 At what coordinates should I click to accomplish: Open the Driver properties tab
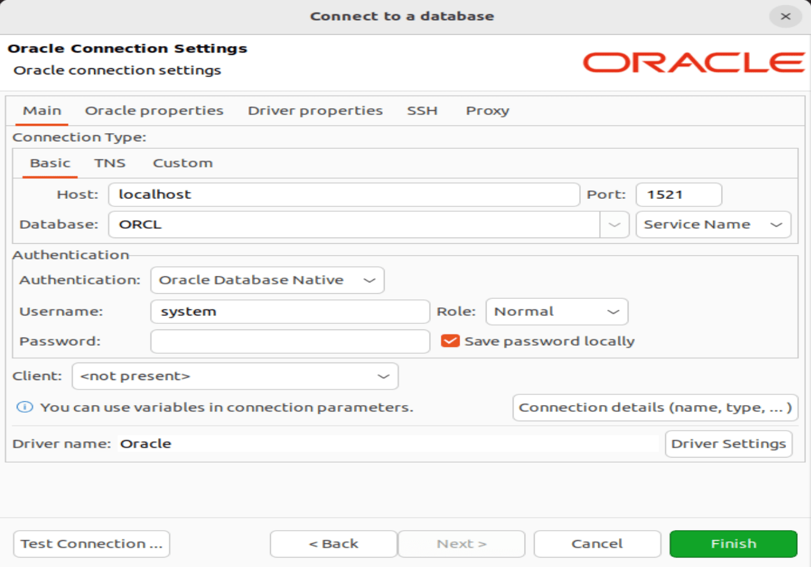(315, 111)
